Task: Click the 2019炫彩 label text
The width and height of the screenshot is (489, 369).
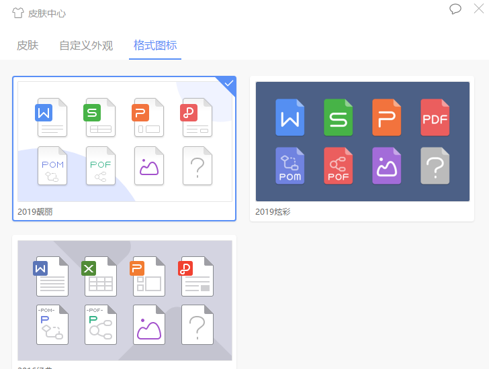Action: (273, 212)
